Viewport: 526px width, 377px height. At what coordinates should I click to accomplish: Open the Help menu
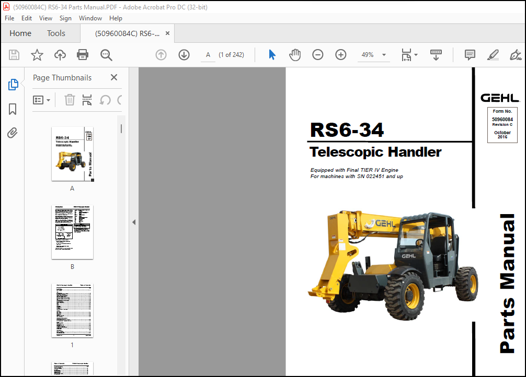116,18
